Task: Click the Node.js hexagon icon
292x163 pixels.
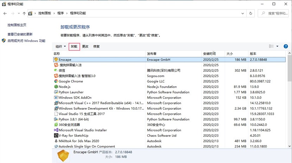Action: (x=56, y=87)
